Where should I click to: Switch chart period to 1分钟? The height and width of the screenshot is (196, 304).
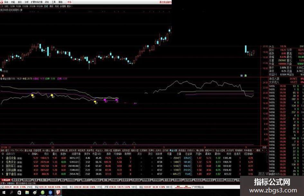12,6
